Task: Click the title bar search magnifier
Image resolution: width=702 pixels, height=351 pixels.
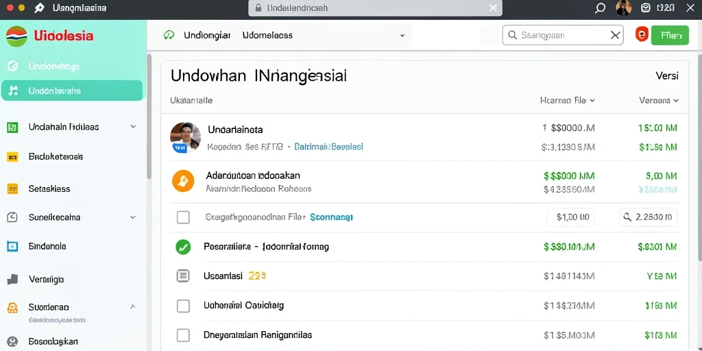Action: click(600, 8)
